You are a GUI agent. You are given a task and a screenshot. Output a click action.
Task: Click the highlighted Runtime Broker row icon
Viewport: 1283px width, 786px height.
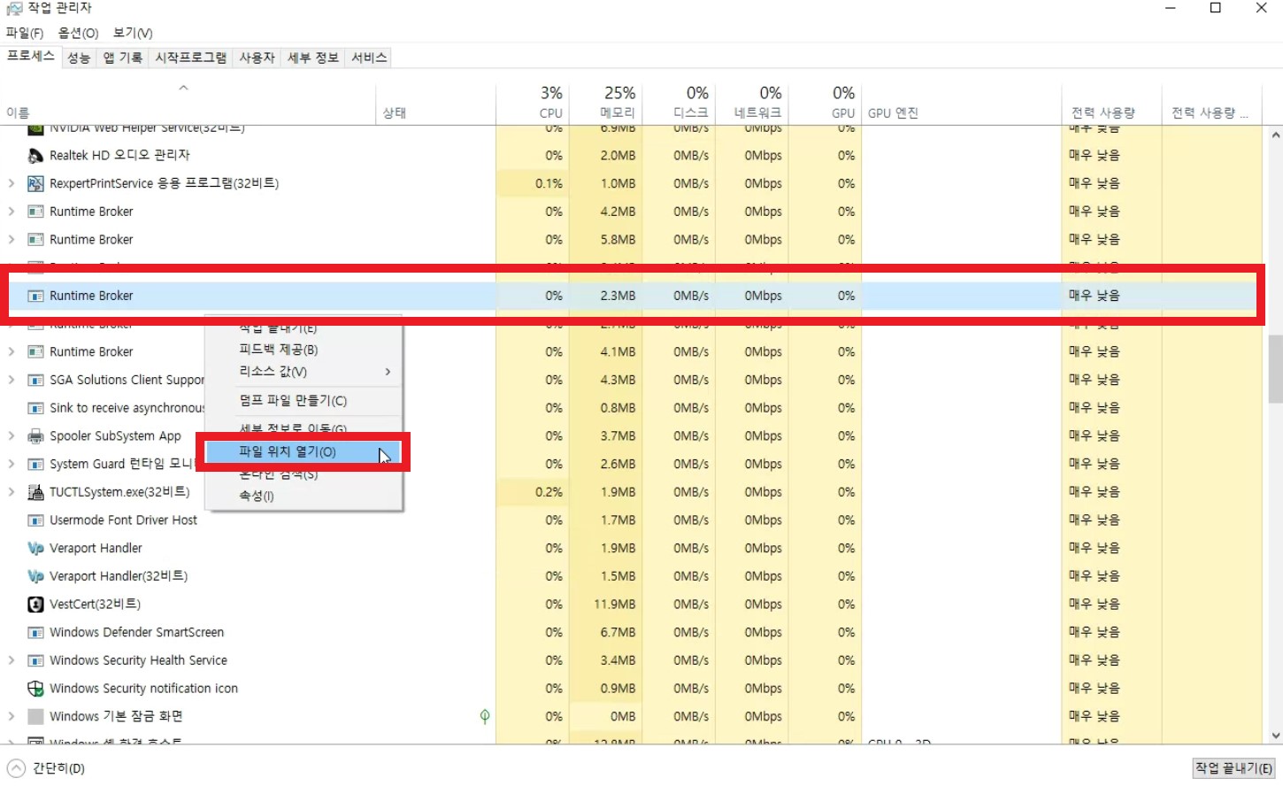pos(35,296)
